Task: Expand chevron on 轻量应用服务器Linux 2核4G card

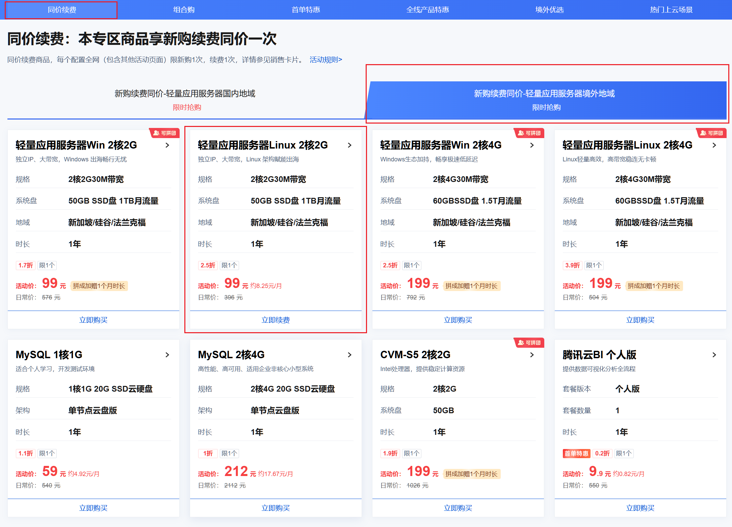Action: (714, 145)
